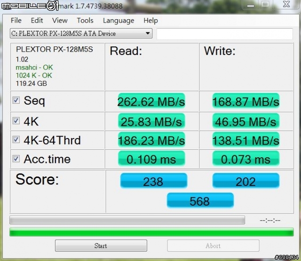
Task: Click the read score 238
Action: pos(154,181)
